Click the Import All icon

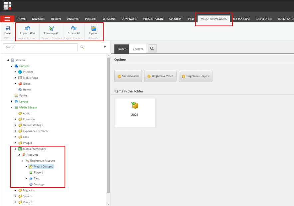27,28
